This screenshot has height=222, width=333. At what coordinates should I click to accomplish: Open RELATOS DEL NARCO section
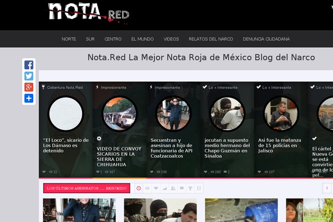[x=211, y=39]
